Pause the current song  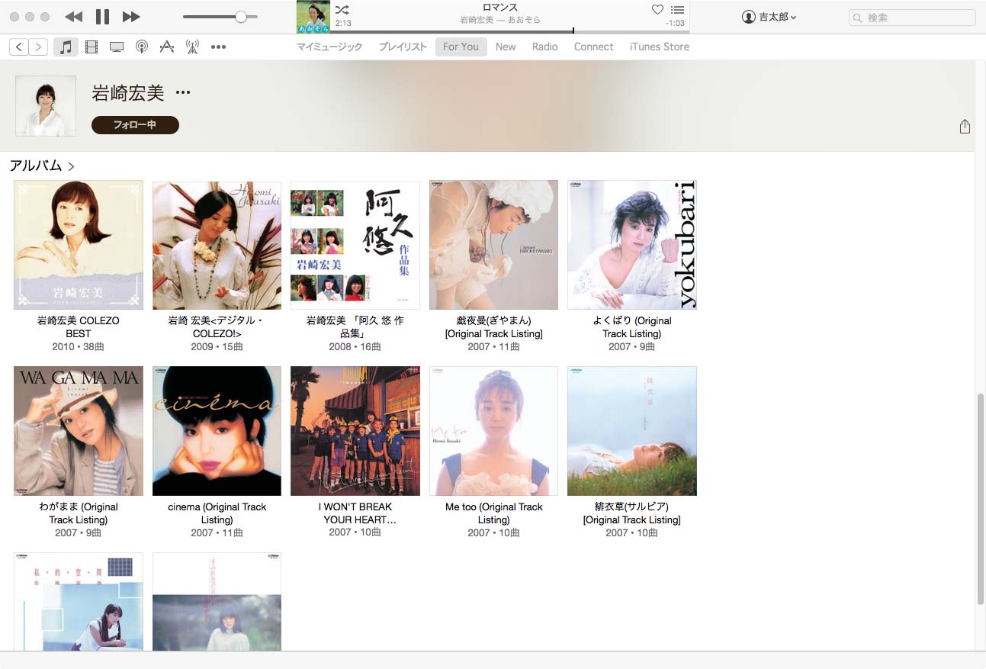click(x=102, y=17)
